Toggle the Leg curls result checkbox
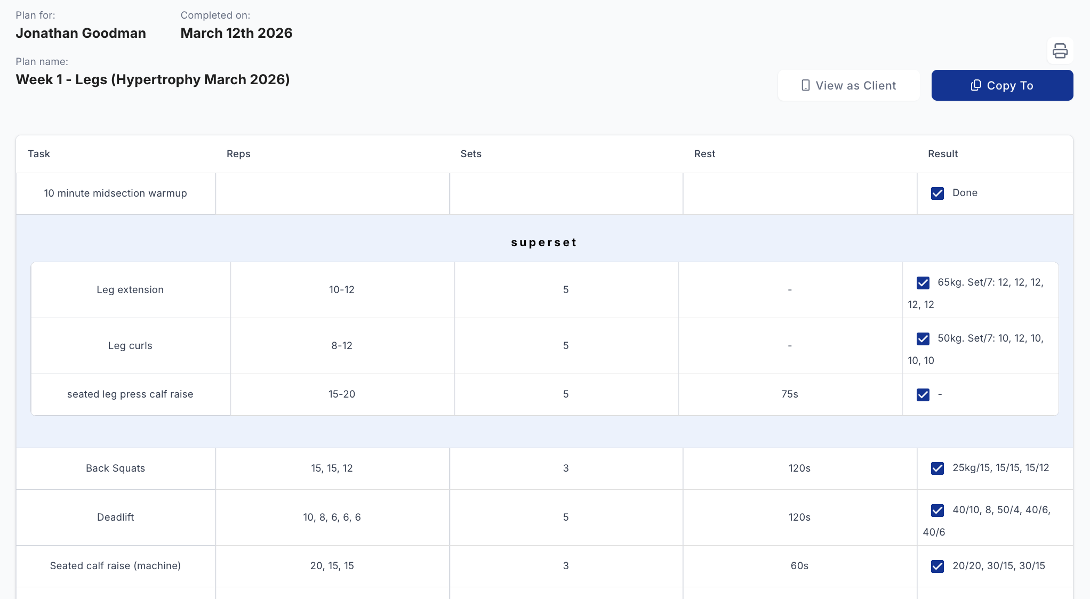 pyautogui.click(x=923, y=339)
